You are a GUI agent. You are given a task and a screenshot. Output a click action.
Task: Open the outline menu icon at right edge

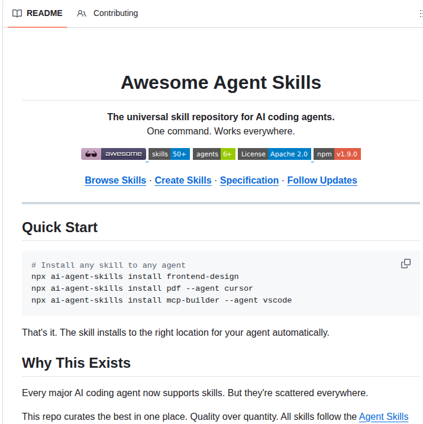[421, 13]
